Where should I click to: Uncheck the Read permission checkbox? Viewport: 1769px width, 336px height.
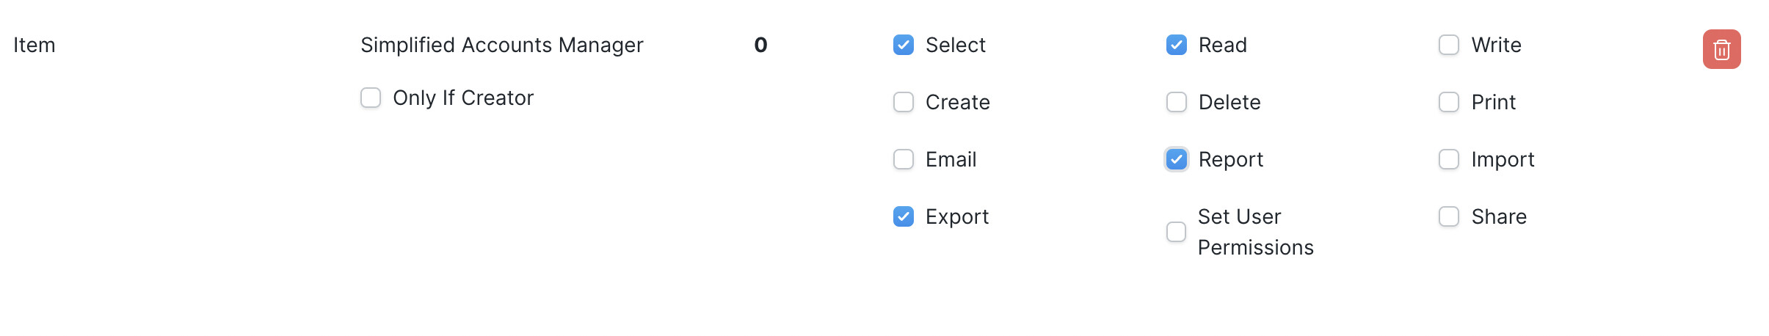coord(1177,45)
